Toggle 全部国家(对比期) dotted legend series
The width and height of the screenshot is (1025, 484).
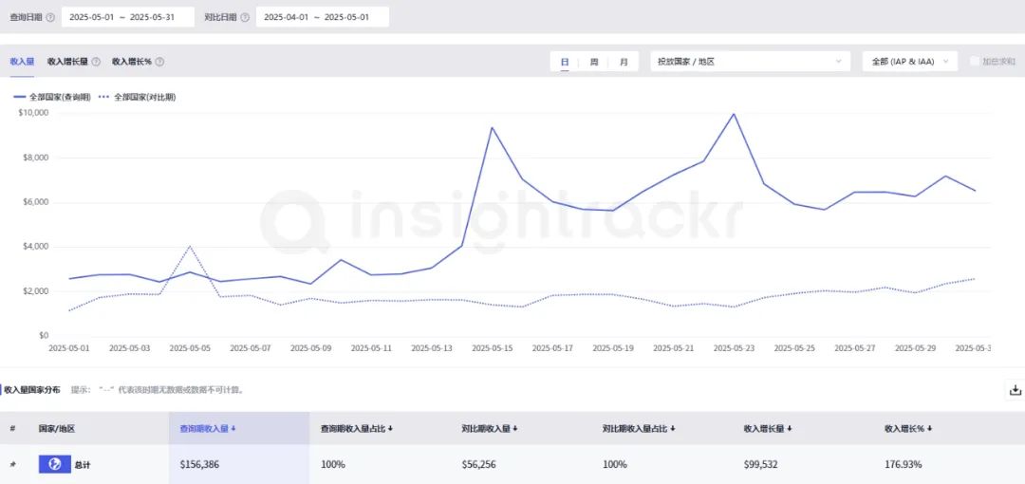click(137, 97)
